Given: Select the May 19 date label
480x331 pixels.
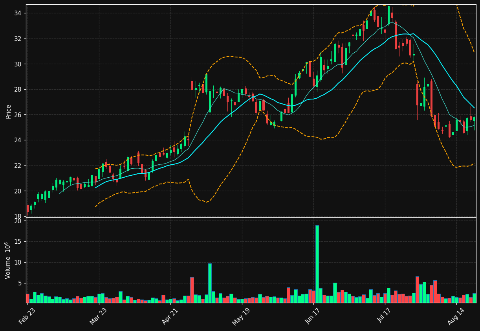Looking at the screenshot, I should pos(241,316).
